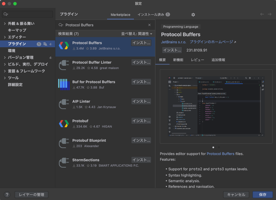Open the plugins gear settings icon
276x200 pixels.
tap(193, 15)
